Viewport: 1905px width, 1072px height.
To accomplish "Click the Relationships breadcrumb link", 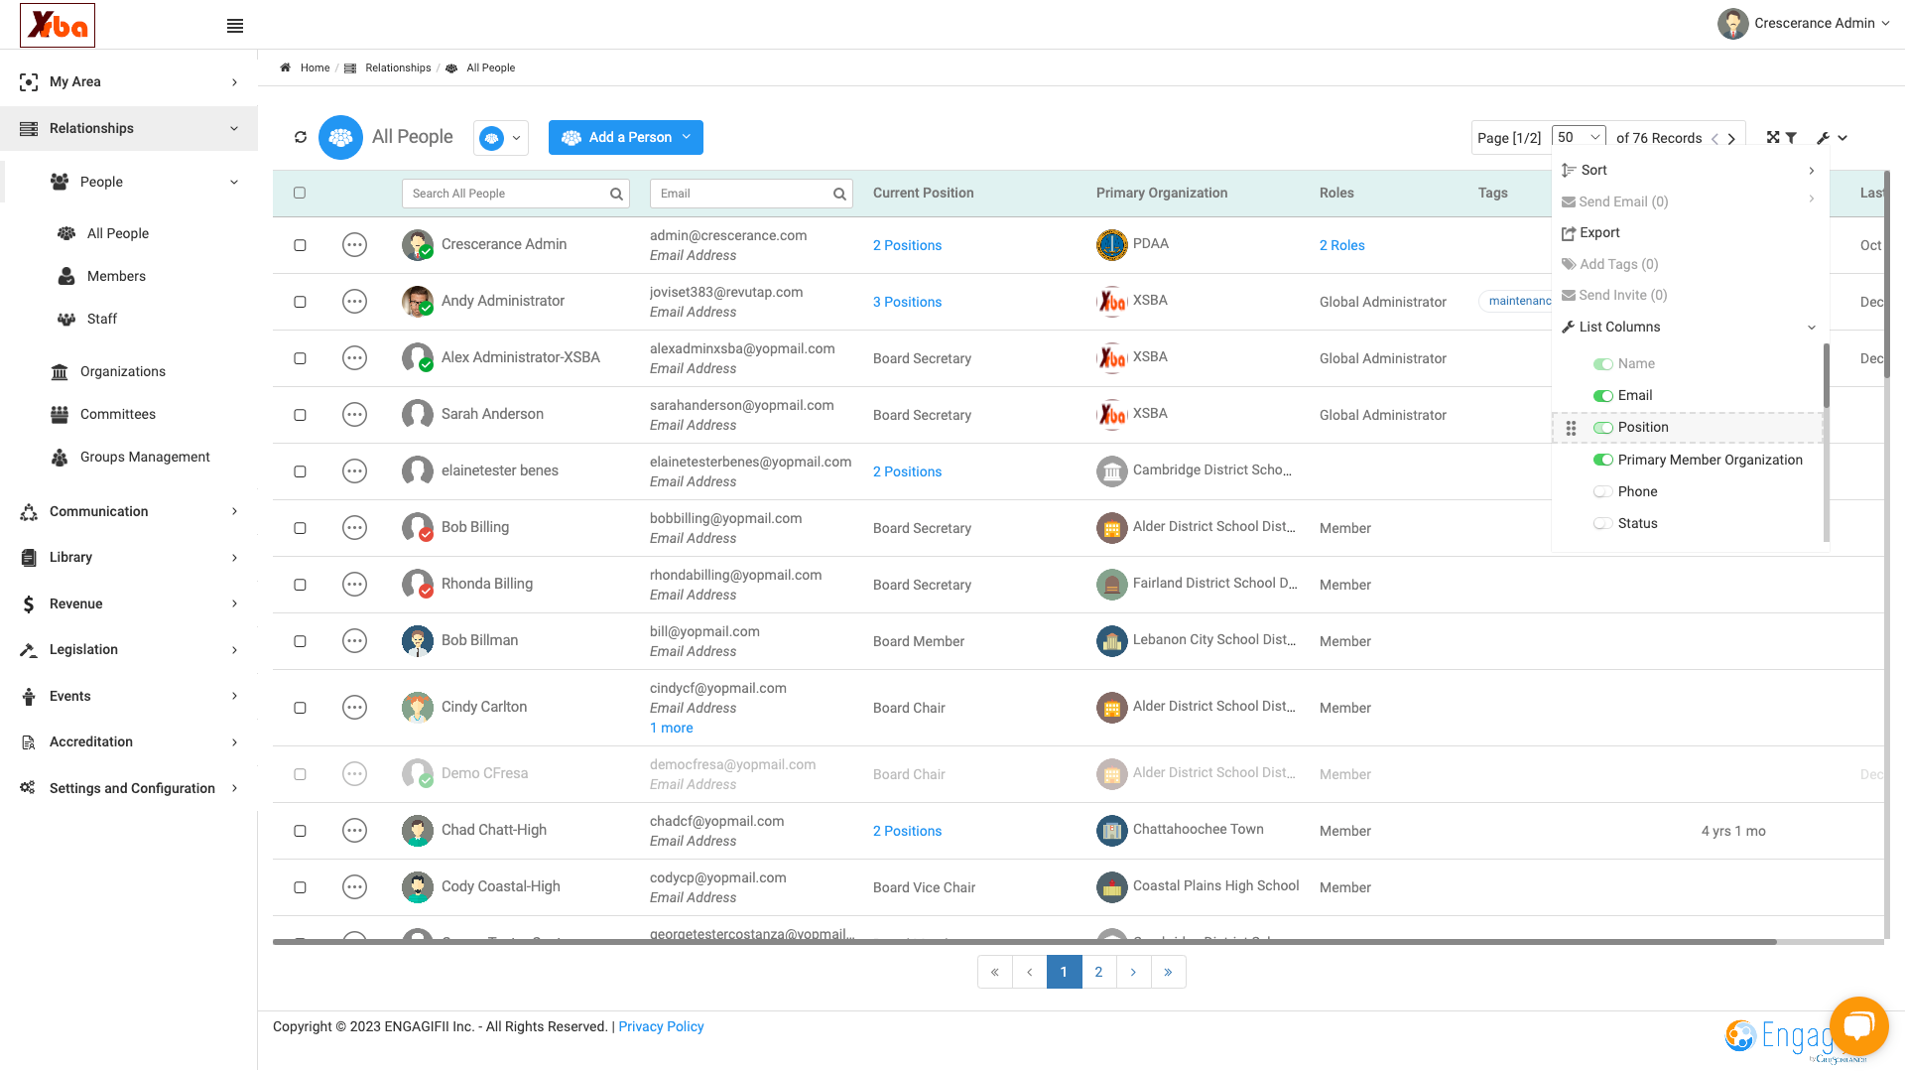I will tap(398, 67).
